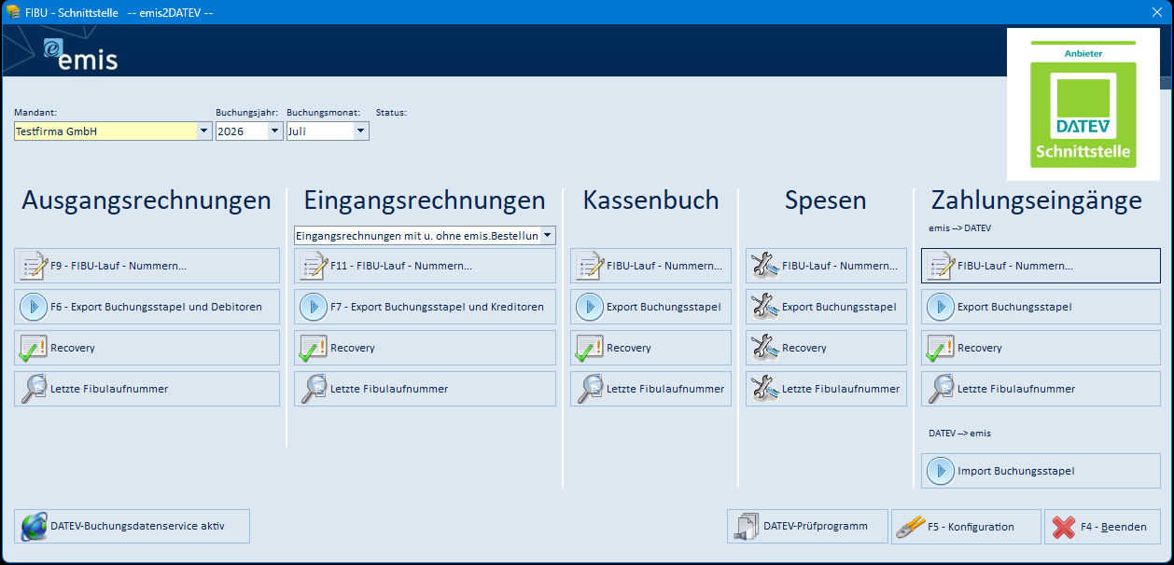
Task: Click F6 - Export Buchungsstapel und Debitoren label
Action: coord(156,307)
